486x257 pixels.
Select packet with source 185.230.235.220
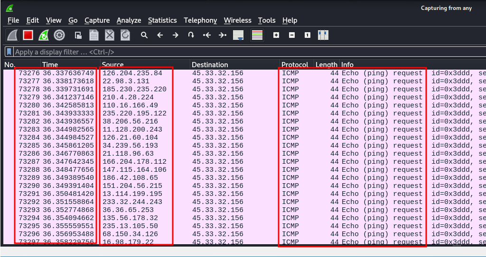pos(245,89)
